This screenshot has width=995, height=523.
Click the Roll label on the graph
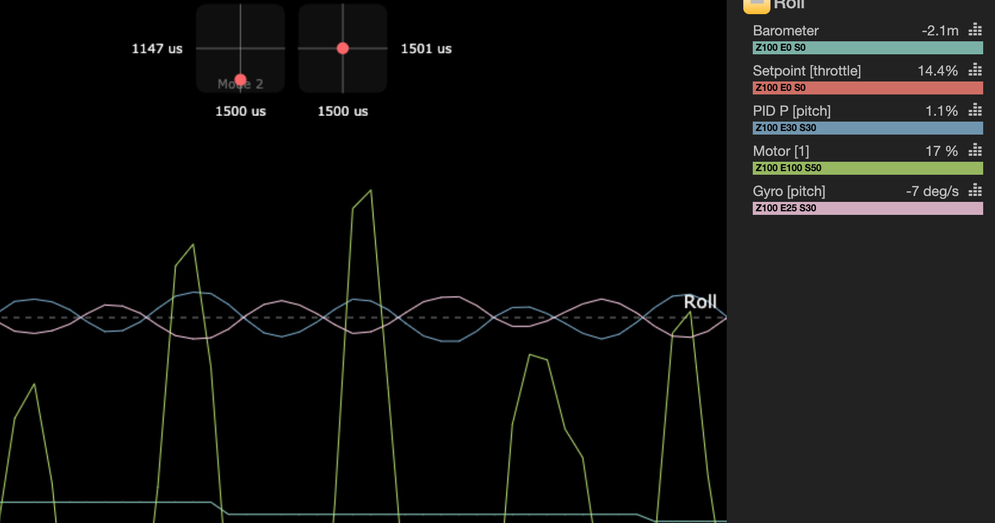coord(700,302)
